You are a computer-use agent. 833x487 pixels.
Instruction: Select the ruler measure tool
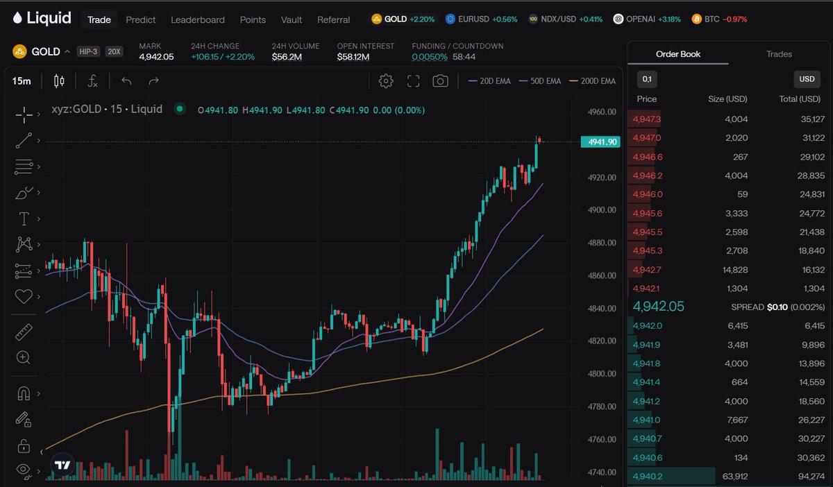coord(24,332)
